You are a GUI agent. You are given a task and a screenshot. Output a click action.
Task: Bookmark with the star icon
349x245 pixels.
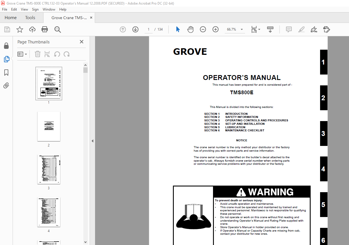pos(20,29)
